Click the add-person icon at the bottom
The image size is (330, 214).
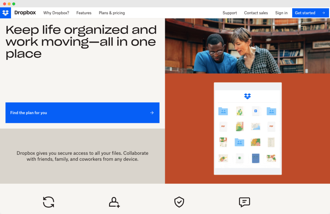tap(114, 202)
